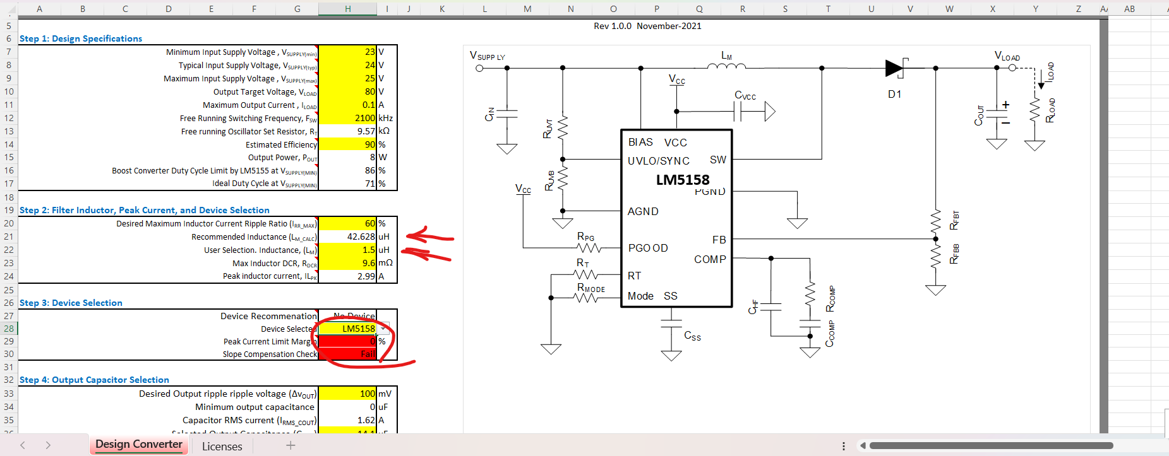The image size is (1169, 456).
Task: Select column A header
Action: (39, 9)
